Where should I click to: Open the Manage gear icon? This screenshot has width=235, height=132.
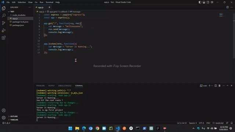click(4, 118)
